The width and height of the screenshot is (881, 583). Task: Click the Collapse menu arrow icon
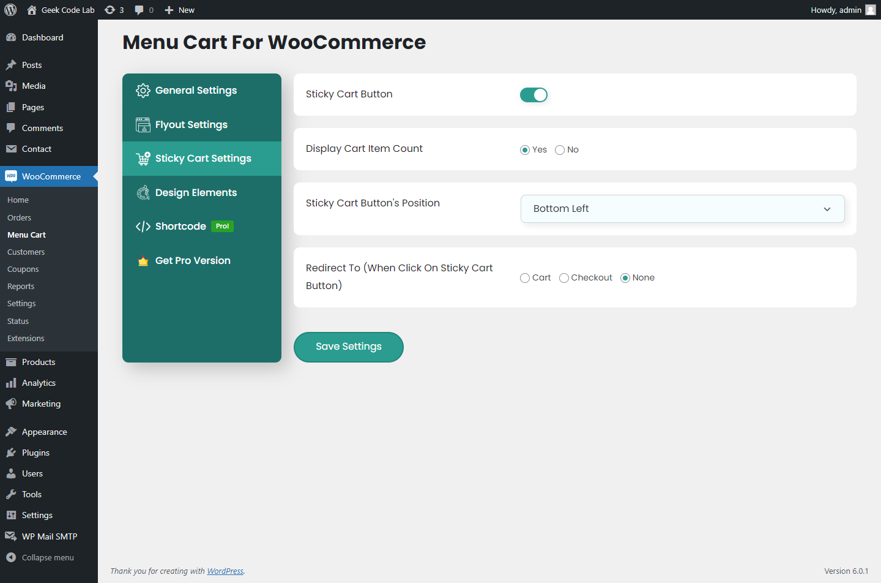click(11, 557)
